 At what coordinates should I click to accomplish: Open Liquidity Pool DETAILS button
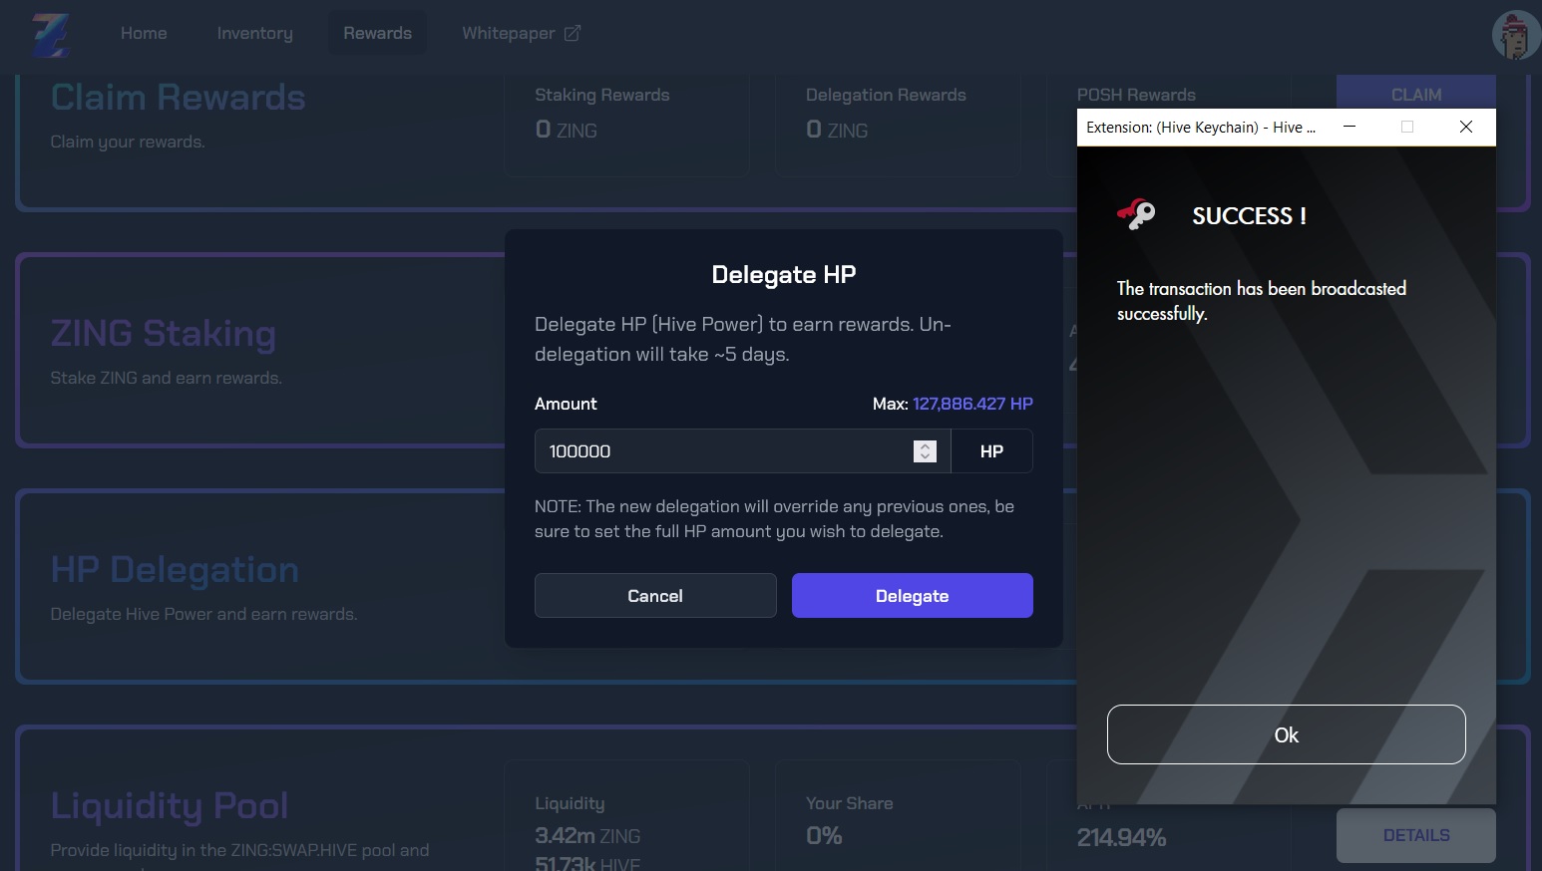tap(1416, 835)
